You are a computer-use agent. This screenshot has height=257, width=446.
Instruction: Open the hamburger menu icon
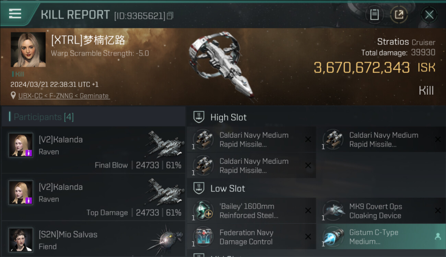(x=15, y=14)
